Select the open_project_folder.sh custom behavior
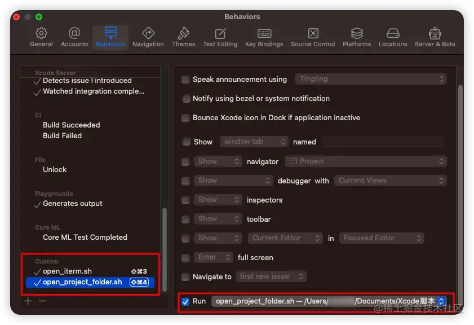The height and width of the screenshot is (325, 474). click(90, 282)
